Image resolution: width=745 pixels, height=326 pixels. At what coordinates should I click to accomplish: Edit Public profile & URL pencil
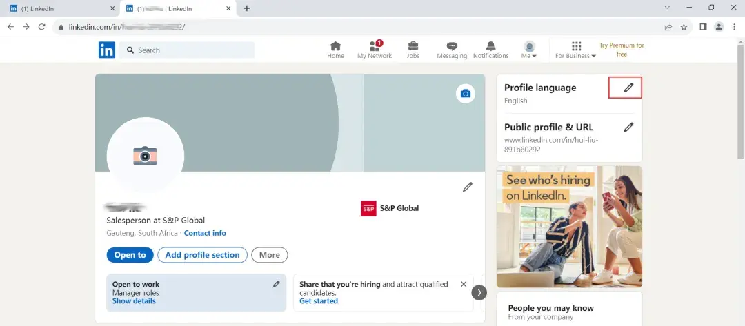tap(628, 127)
